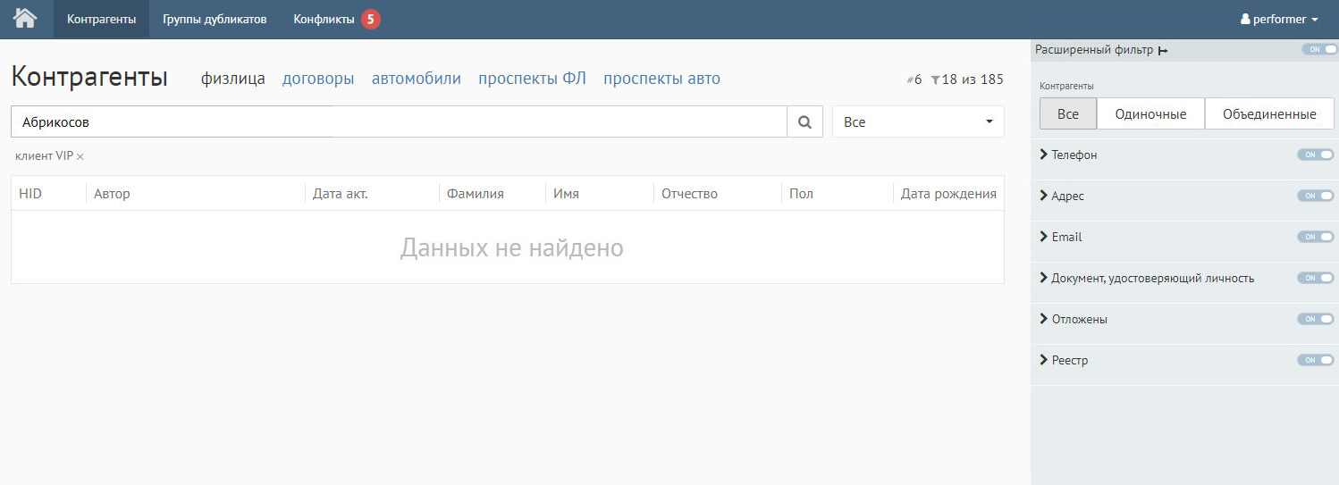Click the search field containing Абрикосов
Image resolution: width=1339 pixels, height=485 pixels.
click(x=399, y=121)
